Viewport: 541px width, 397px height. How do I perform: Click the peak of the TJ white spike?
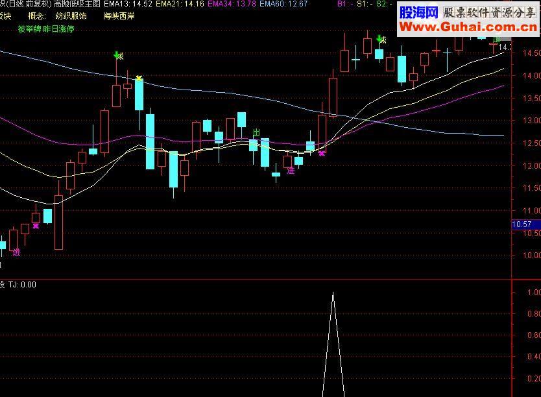[x=333, y=293]
